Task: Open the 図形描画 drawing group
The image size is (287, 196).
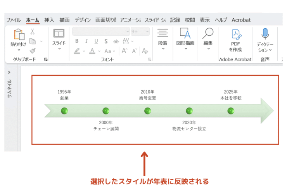Action: coord(185,39)
